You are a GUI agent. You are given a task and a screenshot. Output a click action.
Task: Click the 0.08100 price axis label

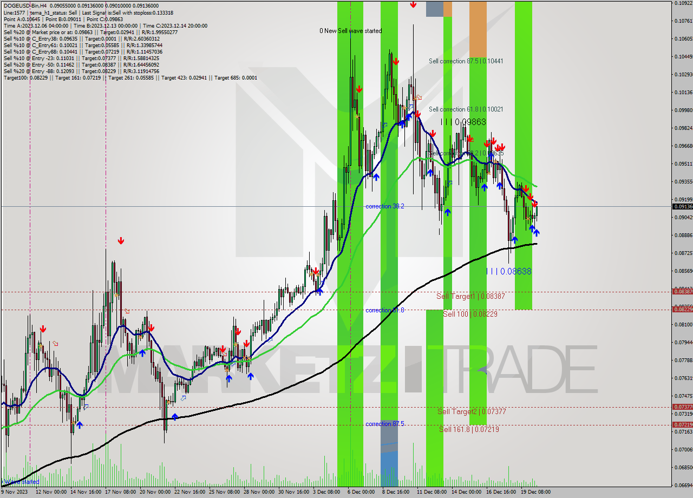tap(683, 324)
